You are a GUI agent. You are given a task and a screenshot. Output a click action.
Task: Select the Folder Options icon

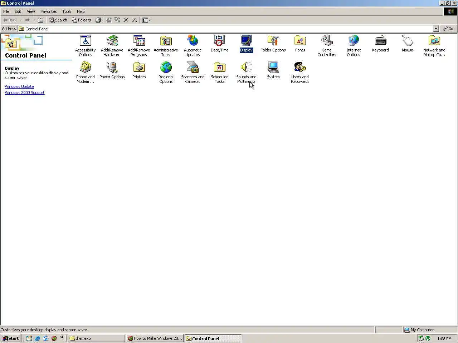click(x=273, y=44)
